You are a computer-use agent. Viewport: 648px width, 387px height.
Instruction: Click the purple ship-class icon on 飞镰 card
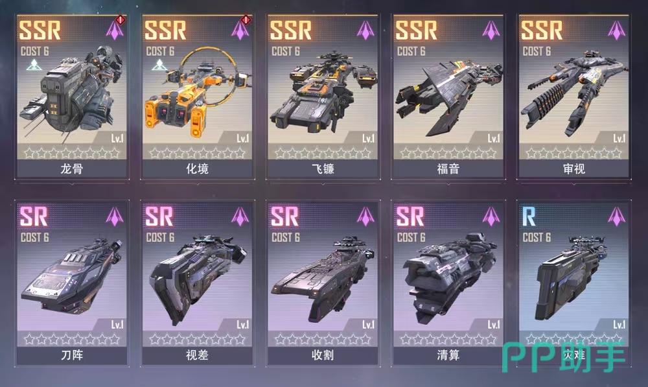coord(365,30)
